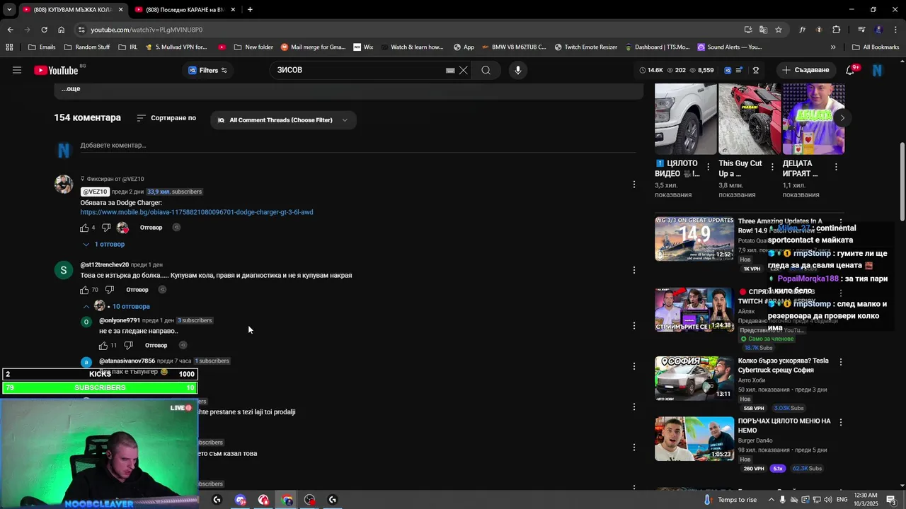Dislike the @st12trenchev20 comment

(x=110, y=290)
